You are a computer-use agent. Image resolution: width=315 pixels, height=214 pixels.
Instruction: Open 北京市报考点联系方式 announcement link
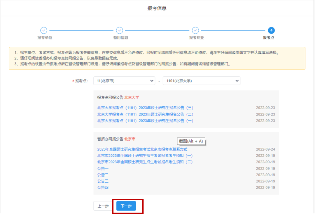point(142,149)
